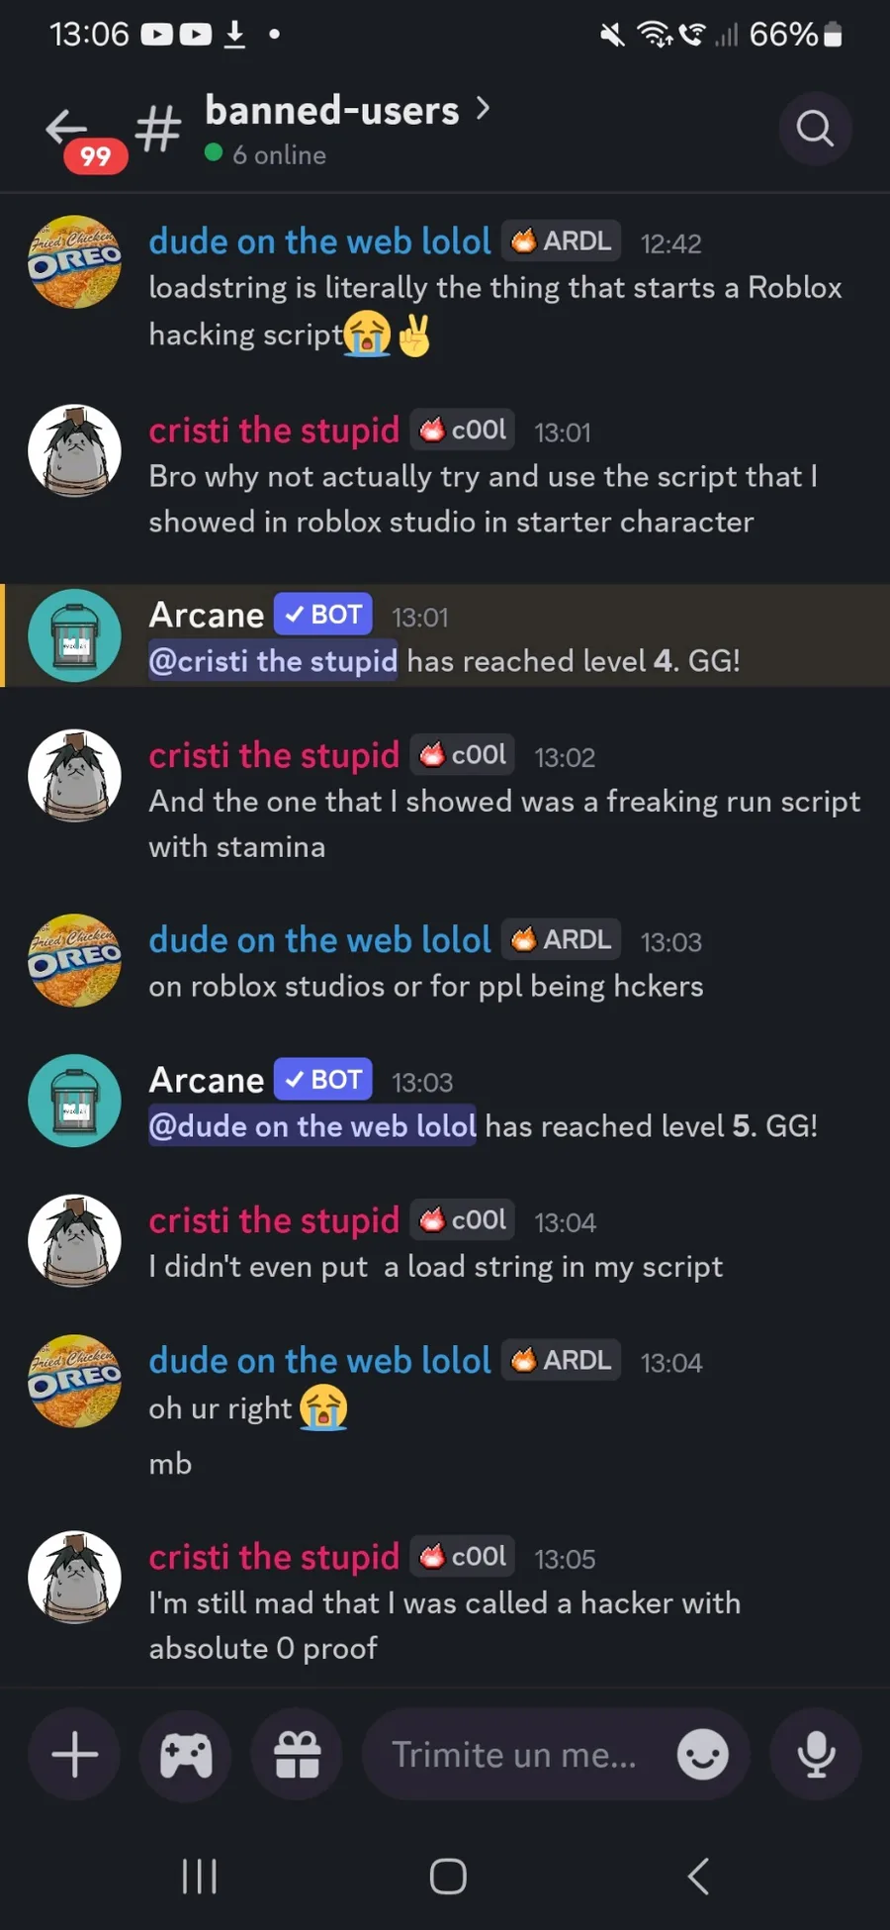
Task: Tap the gift icon button
Action: [297, 1755]
